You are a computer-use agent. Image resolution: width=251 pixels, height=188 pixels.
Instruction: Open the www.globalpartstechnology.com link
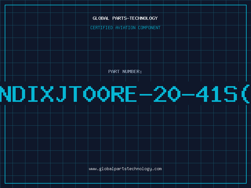(x=125, y=169)
